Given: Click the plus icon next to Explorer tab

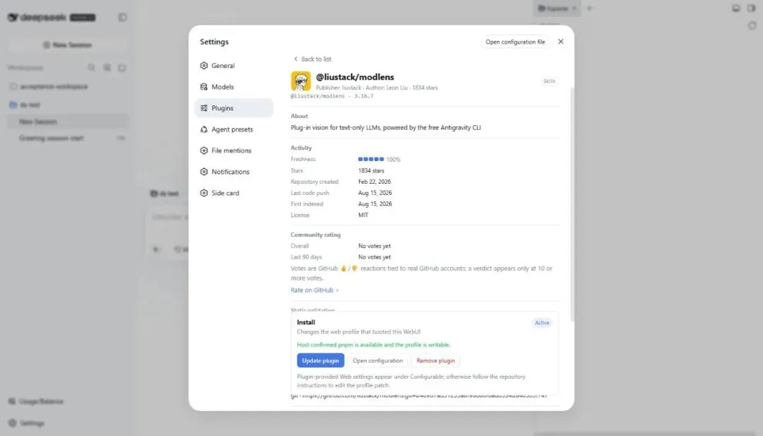Looking at the screenshot, I should [589, 8].
